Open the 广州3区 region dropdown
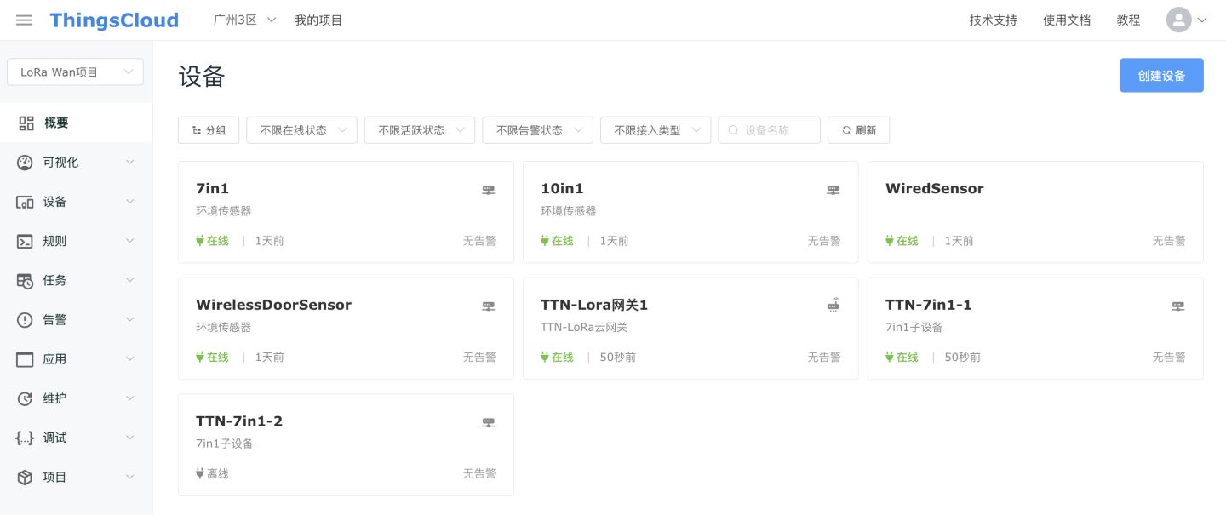 245,20
